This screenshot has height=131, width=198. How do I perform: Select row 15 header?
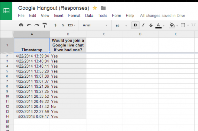pyautogui.click(x=7, y=122)
